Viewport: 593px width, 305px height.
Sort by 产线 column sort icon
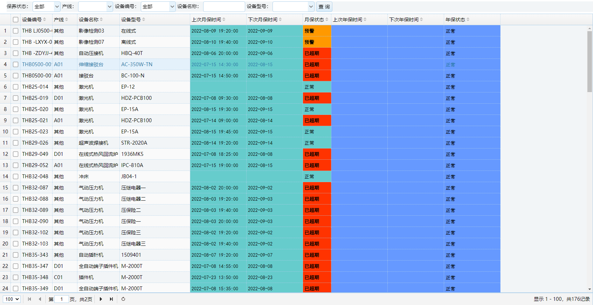(x=67, y=20)
